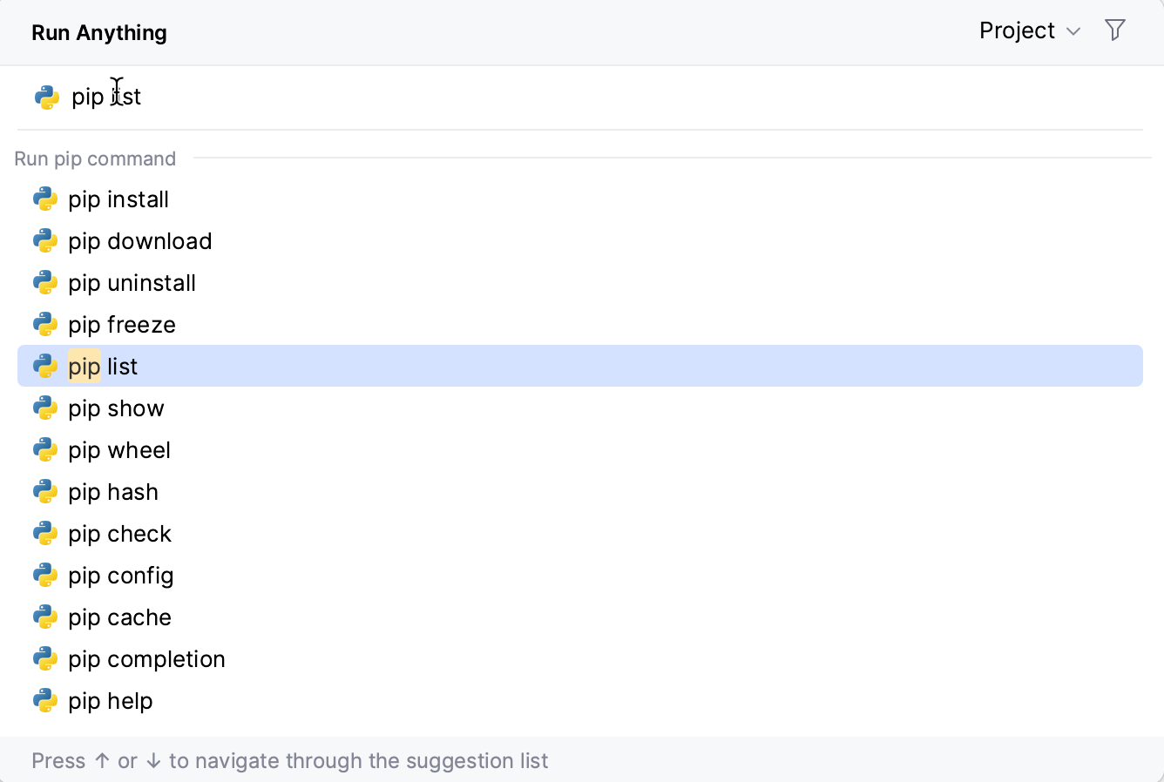
Task: Click the Python icon beside pip show
Action: point(45,408)
